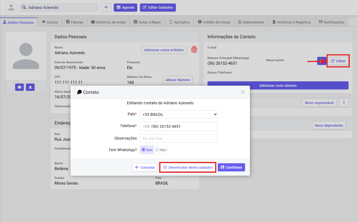Click the camera icon button under avatar

[19, 87]
